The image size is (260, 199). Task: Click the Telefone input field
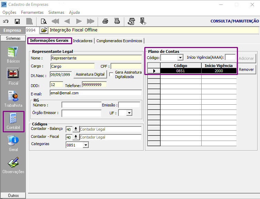click(x=94, y=85)
